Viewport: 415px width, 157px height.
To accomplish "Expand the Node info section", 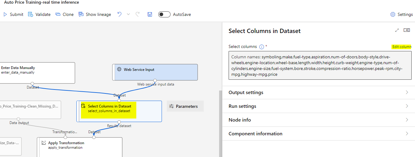I will pyautogui.click(x=318, y=120).
